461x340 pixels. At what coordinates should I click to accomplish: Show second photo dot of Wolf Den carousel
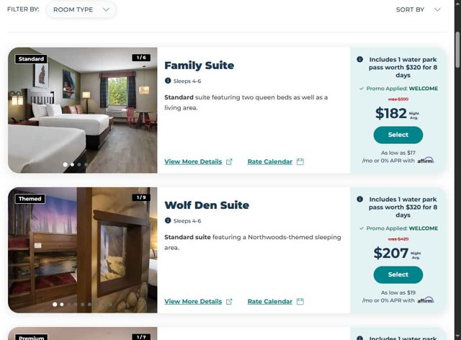pos(62,304)
